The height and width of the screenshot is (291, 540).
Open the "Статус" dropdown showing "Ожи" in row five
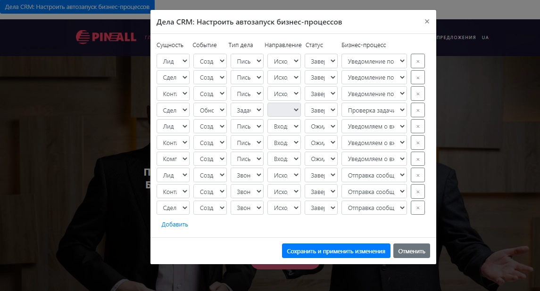click(x=321, y=126)
